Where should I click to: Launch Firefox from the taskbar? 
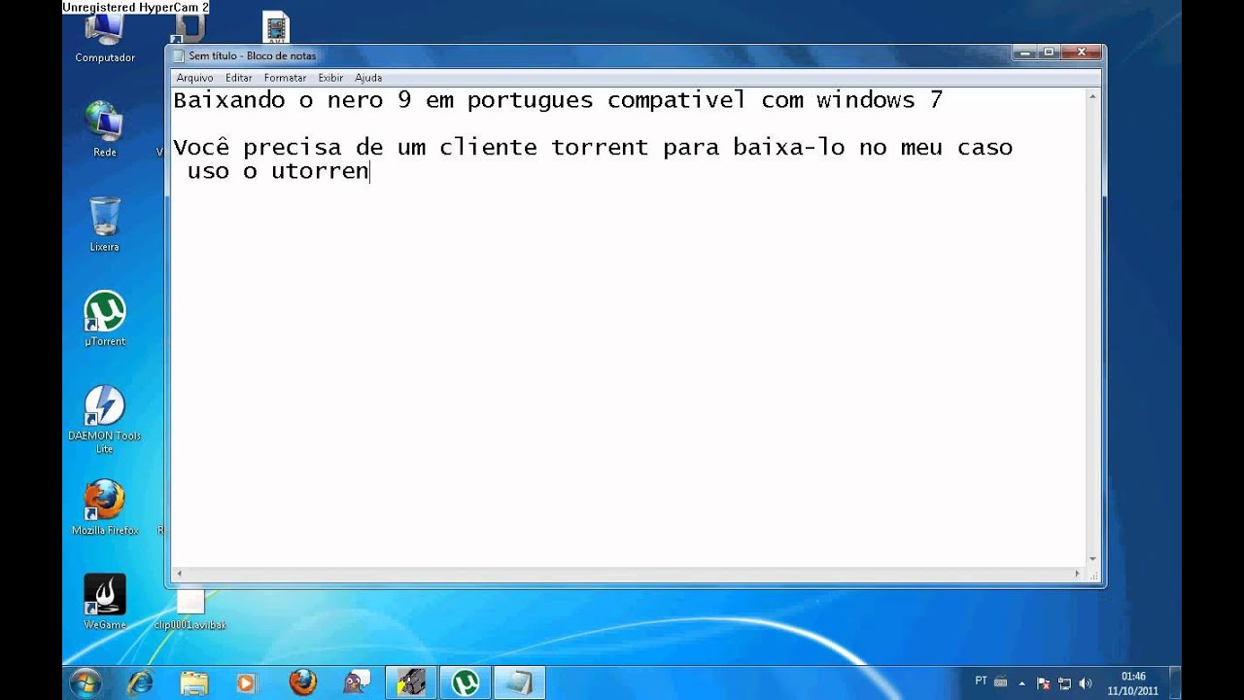[x=302, y=682]
